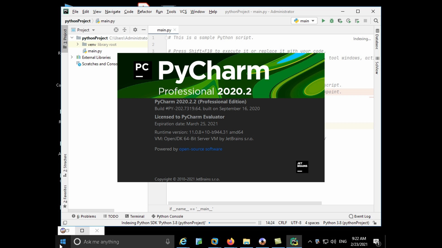The image size is (442, 248).
Task: Click the Debug bug icon in toolbar
Action: click(x=331, y=21)
